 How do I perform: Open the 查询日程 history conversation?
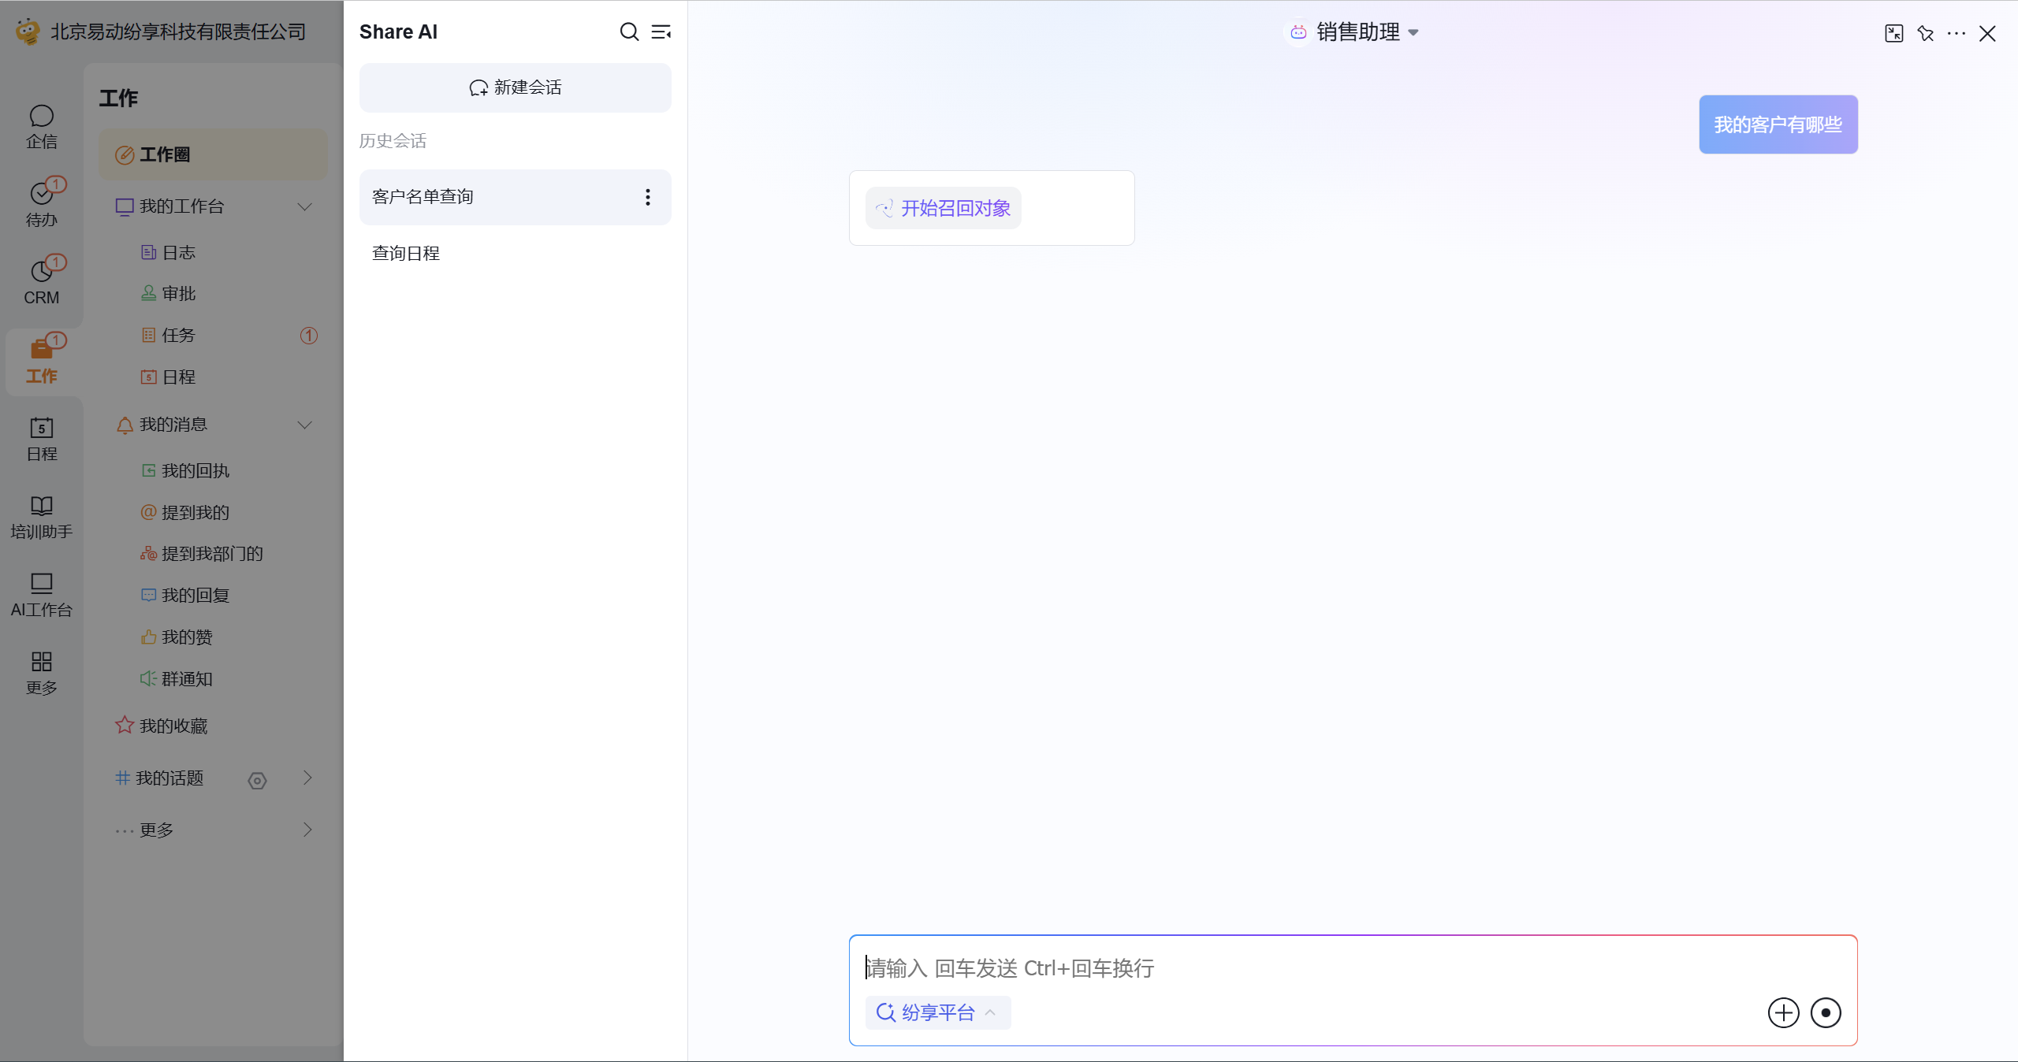pos(406,254)
